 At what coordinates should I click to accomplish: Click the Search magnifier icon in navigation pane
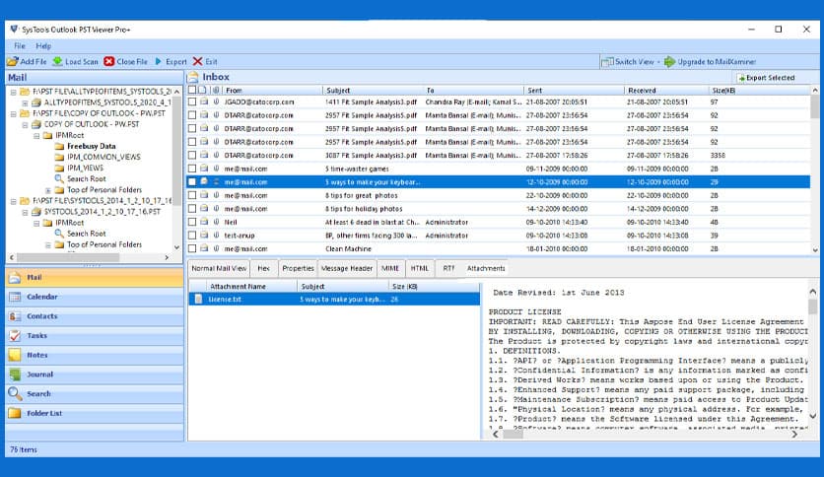pyautogui.click(x=15, y=393)
